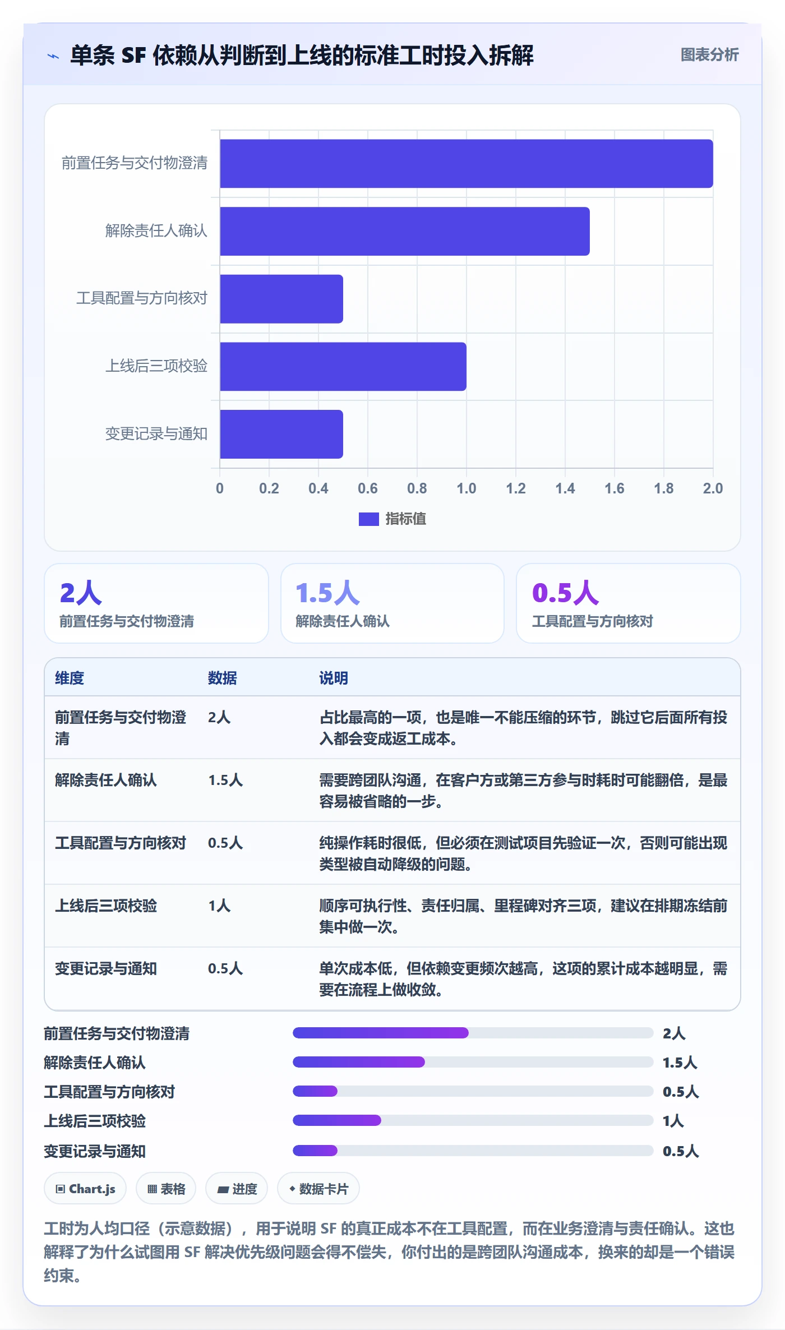Click the 1人 value in table
Screen dimensions: 785x1330
[219, 906]
